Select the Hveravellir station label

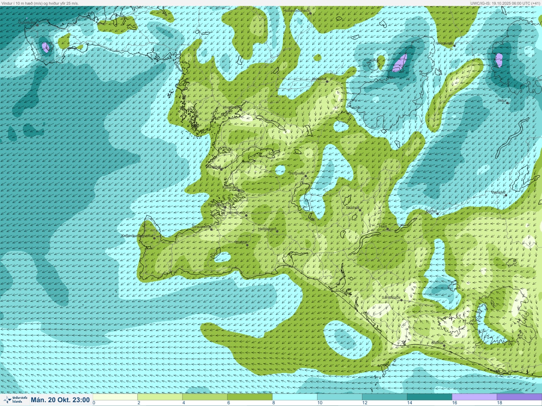coord(444,43)
